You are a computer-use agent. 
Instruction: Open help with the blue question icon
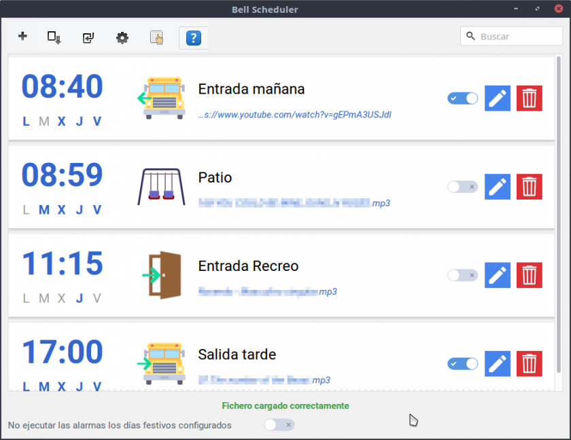(x=193, y=38)
